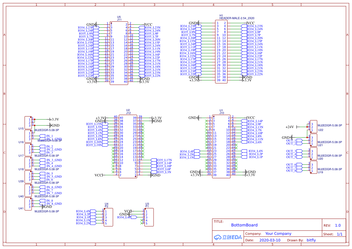352x249 pixels.
Task: Click the 立创EDA logo in title block
Action: coord(228,237)
